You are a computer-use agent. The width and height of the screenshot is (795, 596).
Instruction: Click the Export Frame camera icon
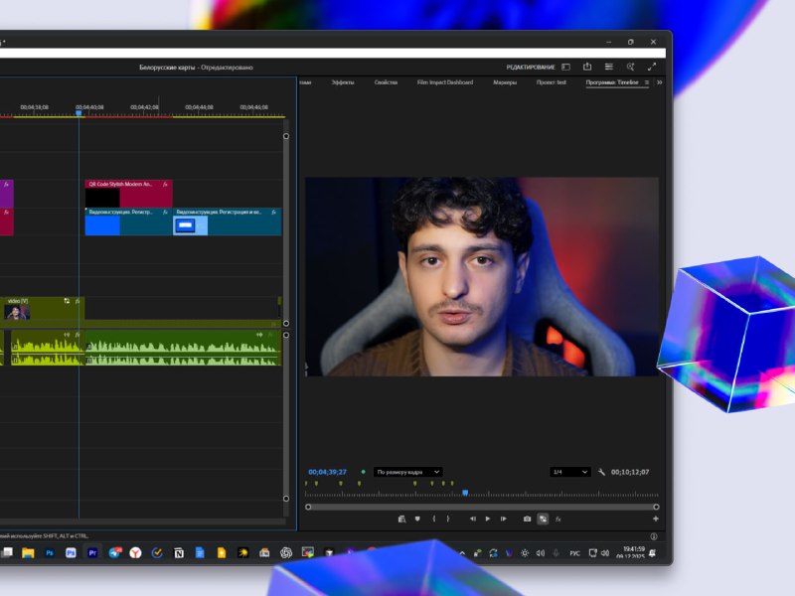(528, 519)
